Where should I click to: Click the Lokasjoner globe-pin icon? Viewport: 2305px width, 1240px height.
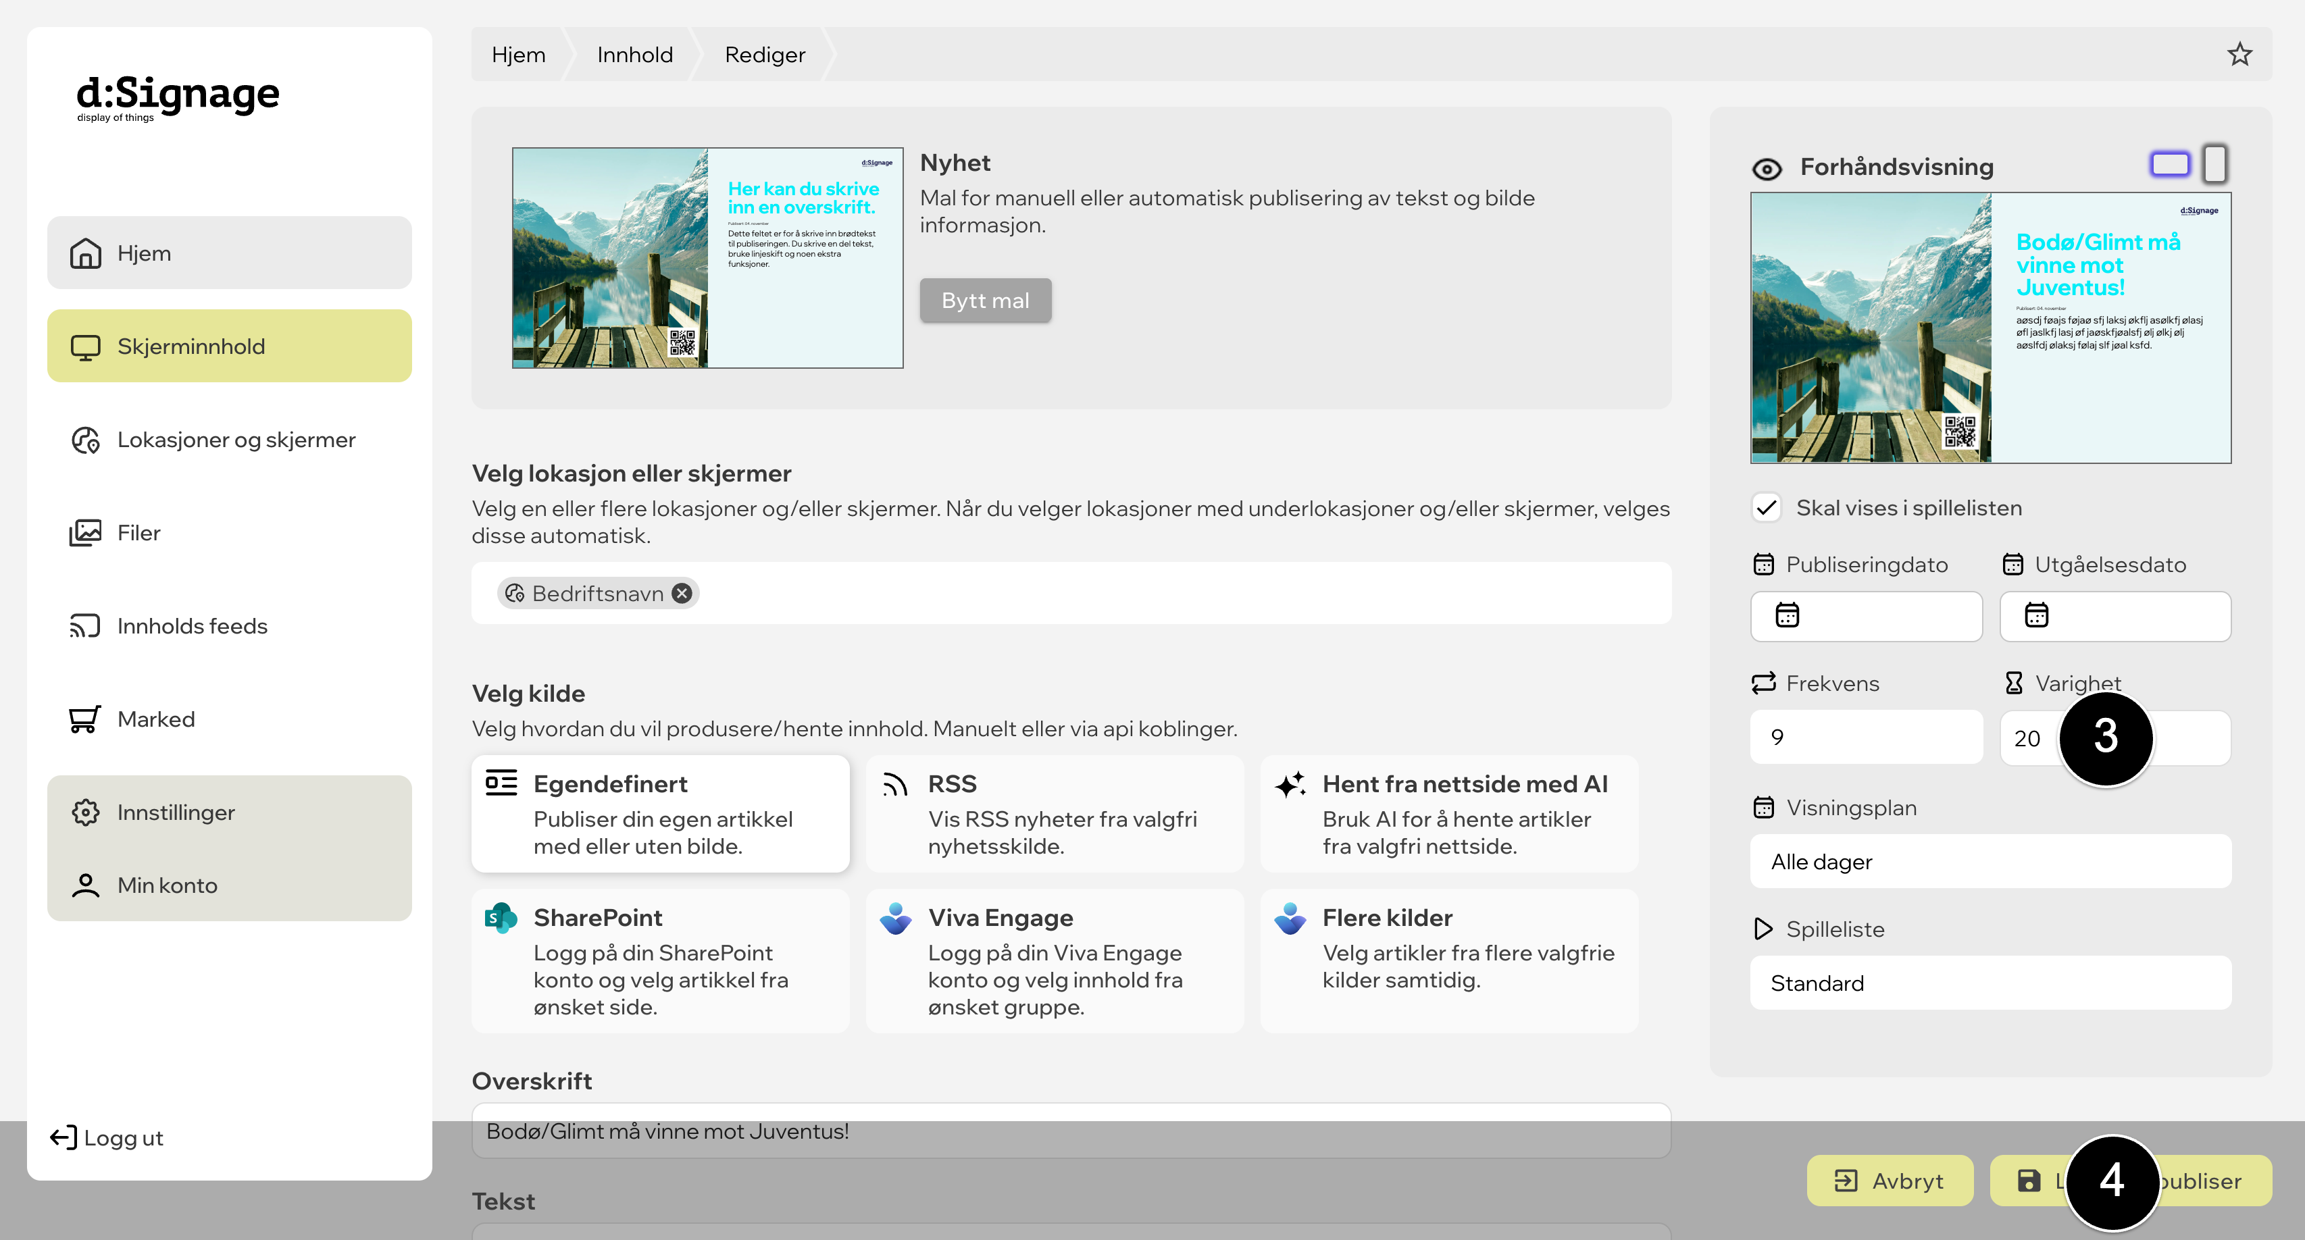point(85,439)
